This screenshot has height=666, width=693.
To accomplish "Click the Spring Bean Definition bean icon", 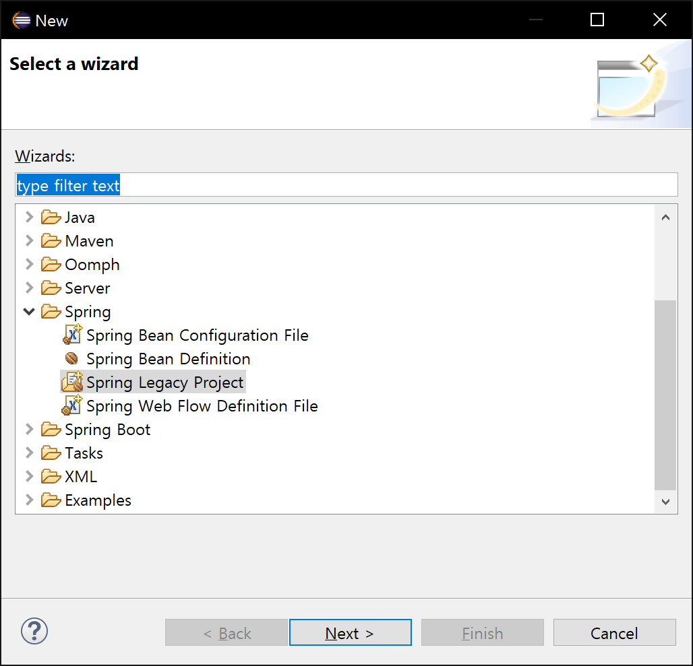I will pos(71,358).
